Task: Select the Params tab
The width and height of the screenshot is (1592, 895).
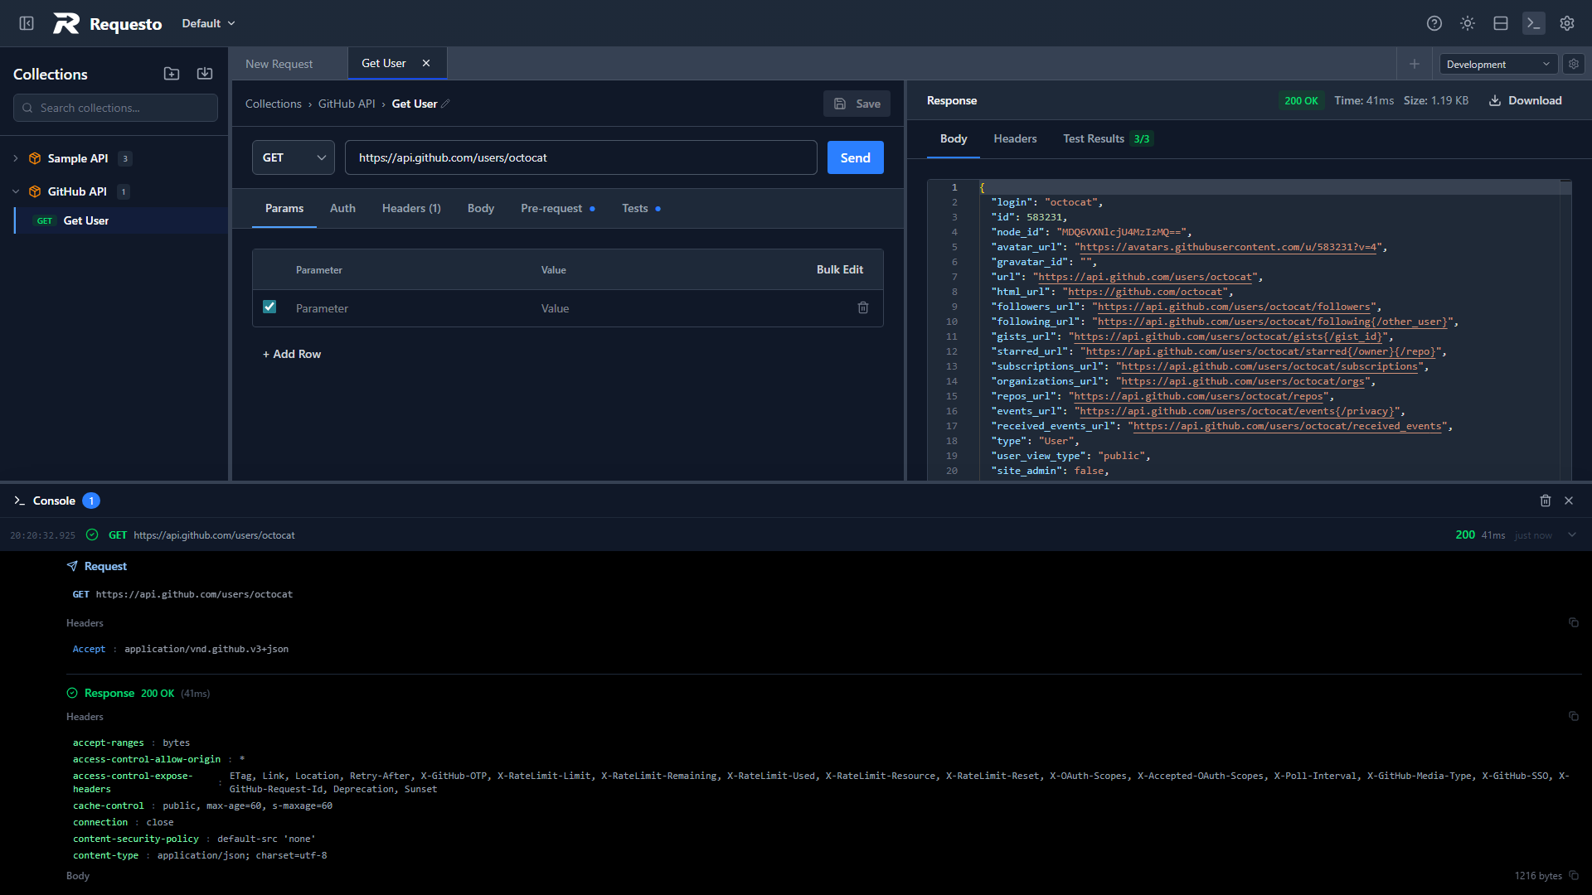Action: click(284, 208)
